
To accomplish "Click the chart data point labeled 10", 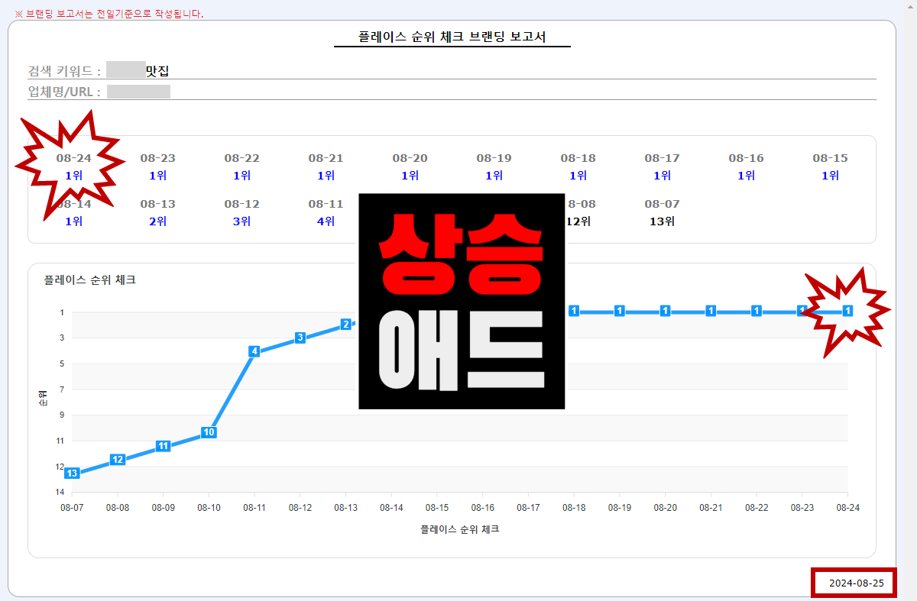I will pyautogui.click(x=209, y=432).
